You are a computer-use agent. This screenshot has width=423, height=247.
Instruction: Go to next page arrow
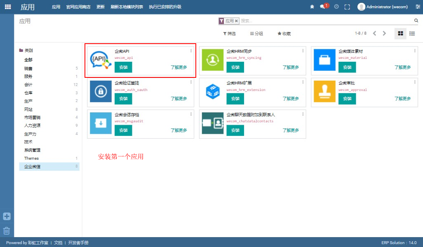(x=384, y=33)
